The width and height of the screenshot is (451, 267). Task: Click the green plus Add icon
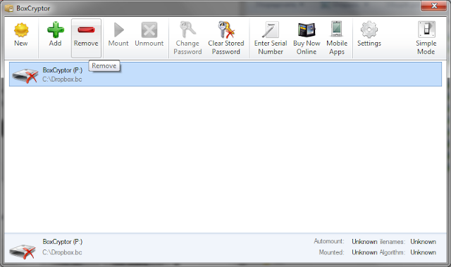tap(55, 30)
